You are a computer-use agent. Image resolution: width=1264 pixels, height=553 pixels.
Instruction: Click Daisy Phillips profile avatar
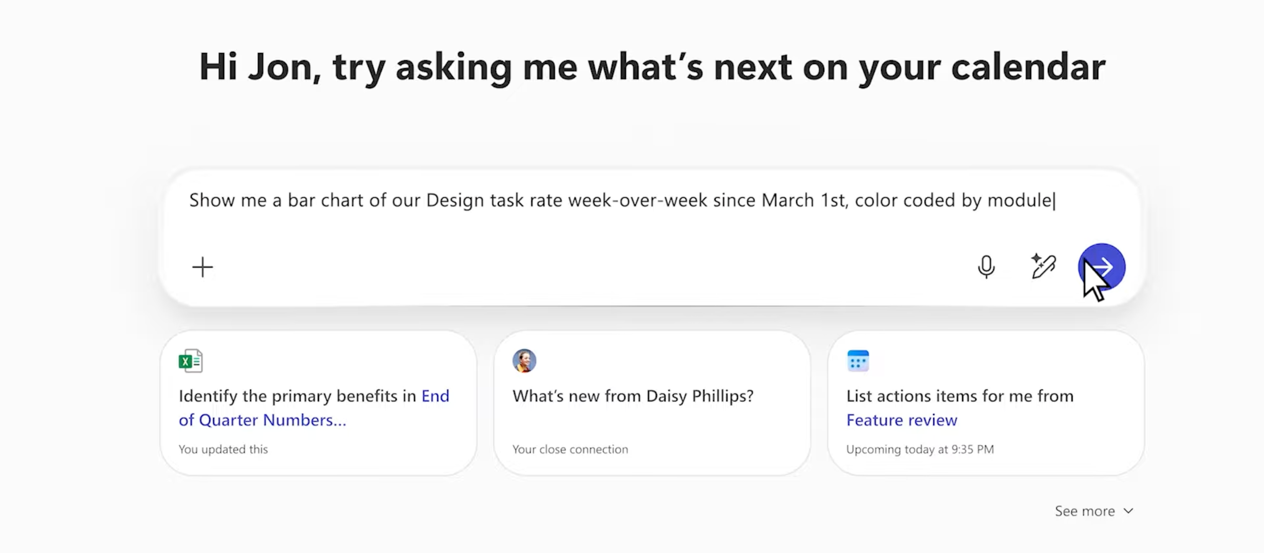point(524,361)
